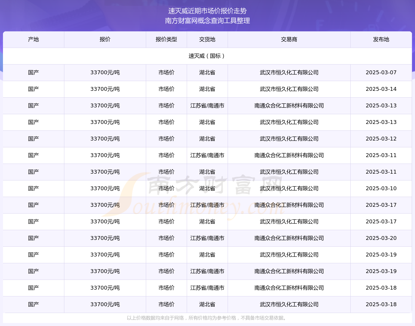Click 2025-03-18 in the 南通众合化工 row

381,288
